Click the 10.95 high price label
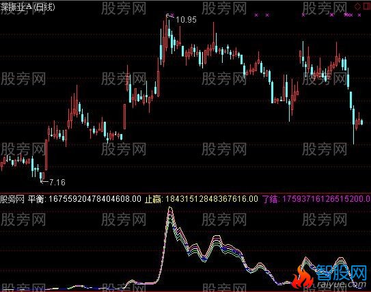This screenshot has height=292, width=371. [x=186, y=19]
